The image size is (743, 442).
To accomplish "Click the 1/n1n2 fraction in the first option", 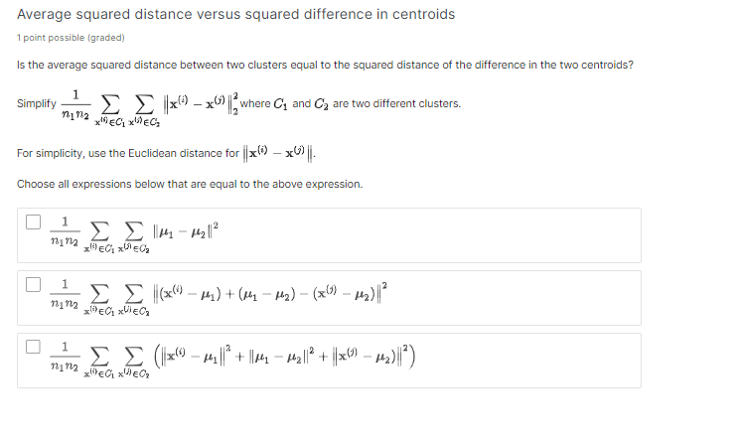I will click(x=65, y=229).
